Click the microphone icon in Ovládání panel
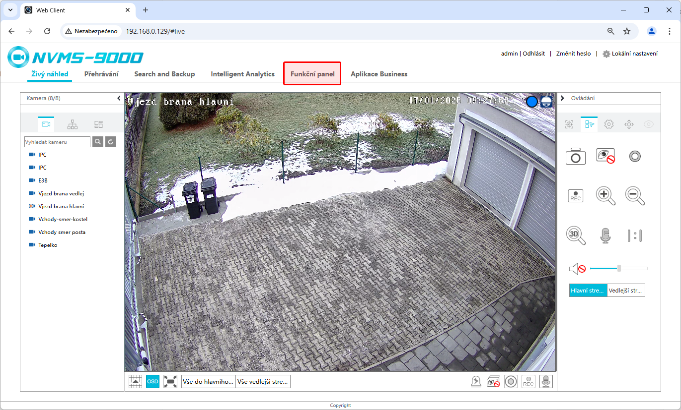Screen dimensions: 681x410 point(605,235)
